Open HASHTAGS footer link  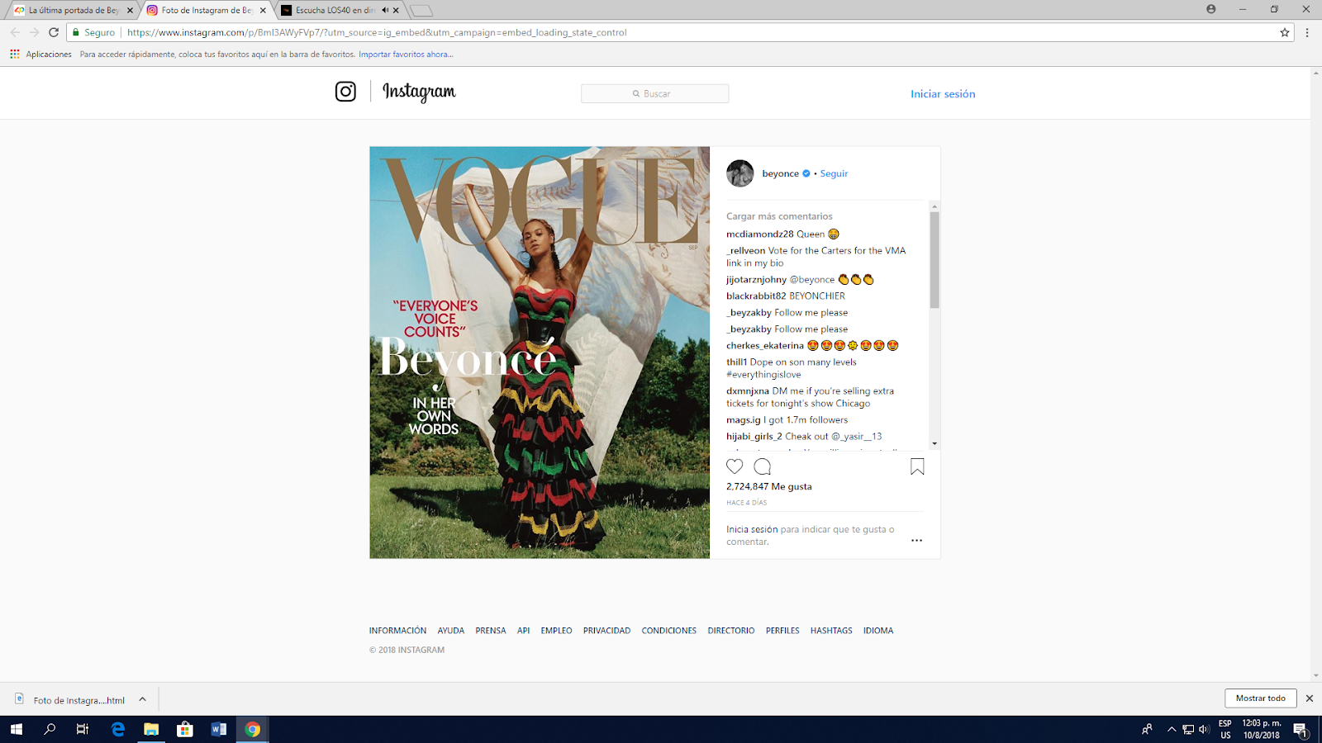[830, 630]
